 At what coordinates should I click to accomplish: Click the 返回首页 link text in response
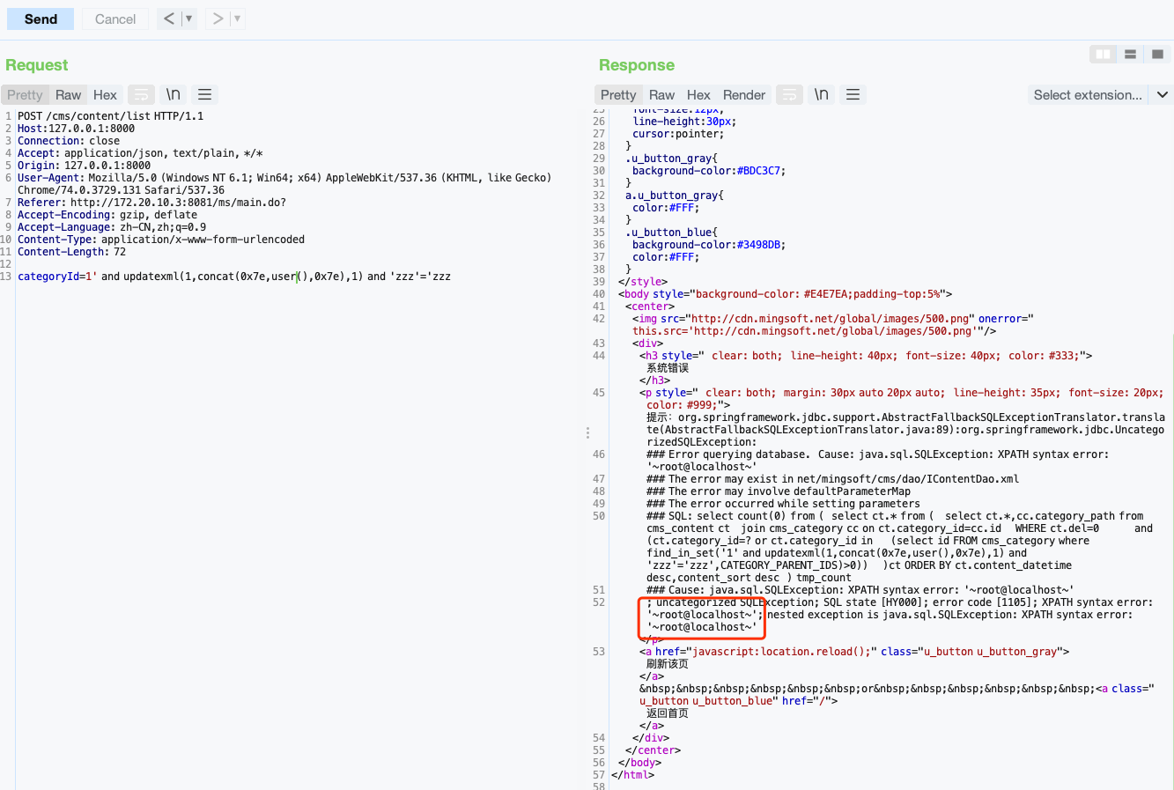pos(668,713)
